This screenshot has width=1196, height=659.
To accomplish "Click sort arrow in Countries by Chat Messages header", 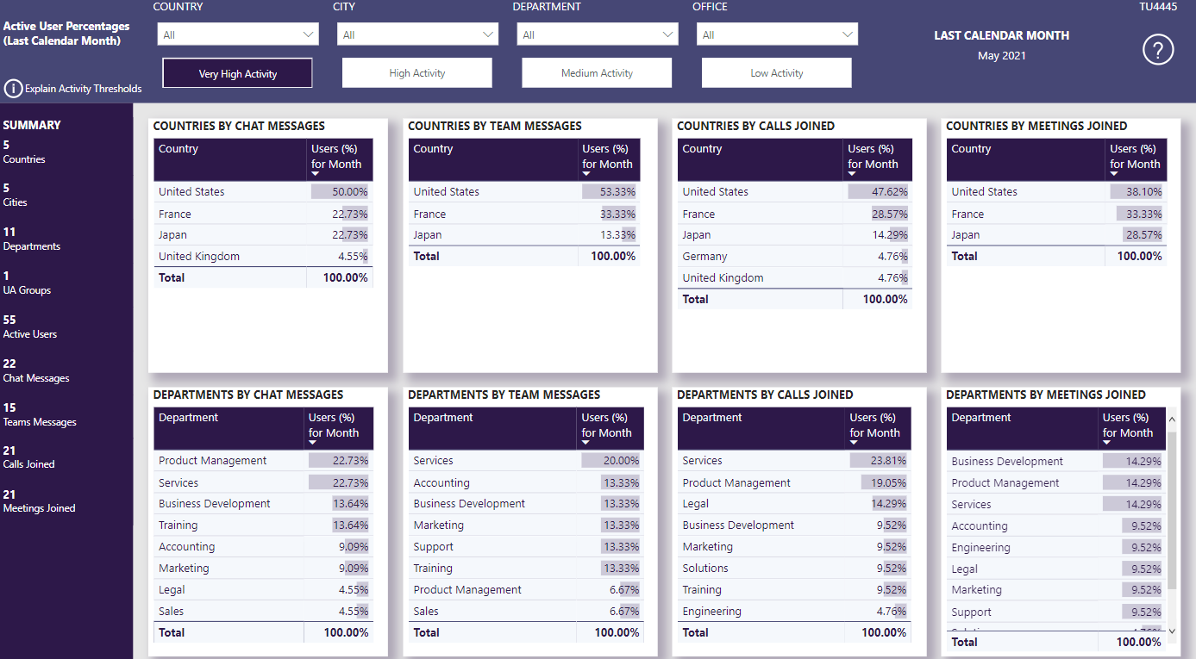I will coord(316,175).
